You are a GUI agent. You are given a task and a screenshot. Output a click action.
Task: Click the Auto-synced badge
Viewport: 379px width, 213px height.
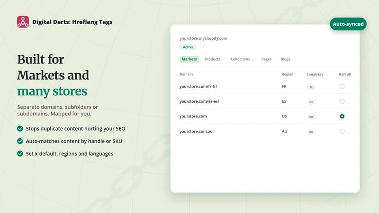348,24
